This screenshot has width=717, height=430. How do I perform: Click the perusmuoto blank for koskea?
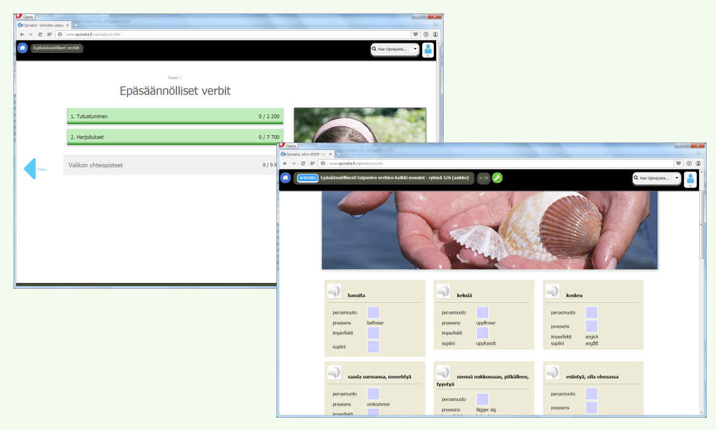click(x=592, y=313)
